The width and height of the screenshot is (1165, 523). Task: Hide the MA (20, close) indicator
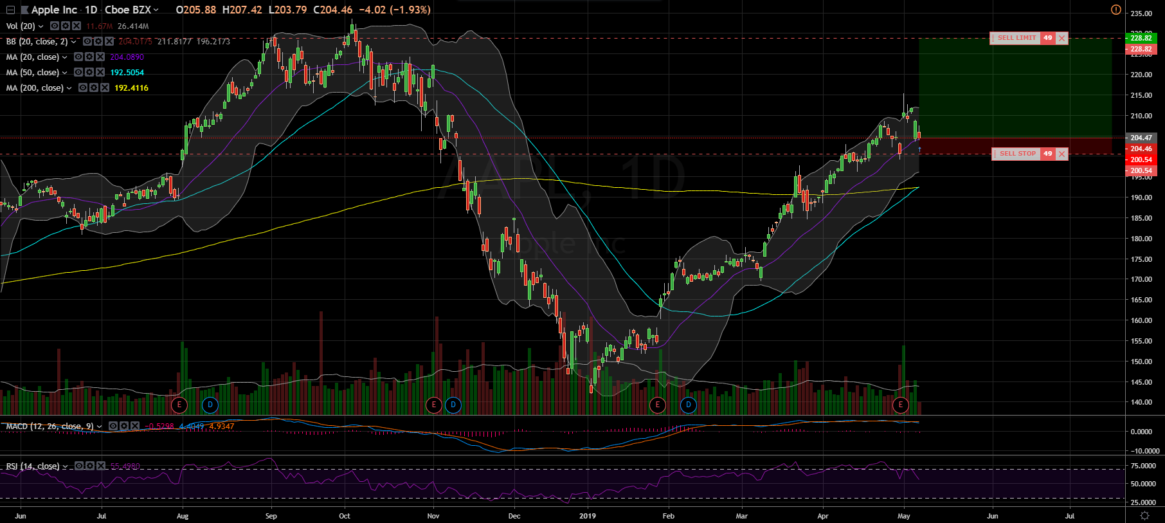pyautogui.click(x=78, y=57)
